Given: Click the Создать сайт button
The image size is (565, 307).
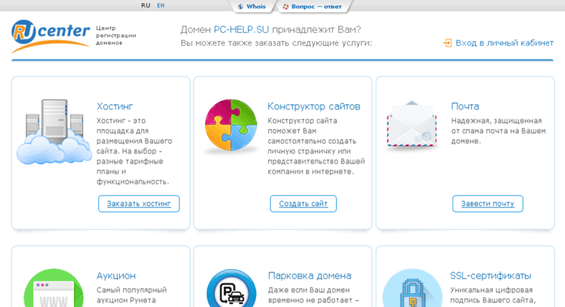Looking at the screenshot, I should pyautogui.click(x=303, y=204).
